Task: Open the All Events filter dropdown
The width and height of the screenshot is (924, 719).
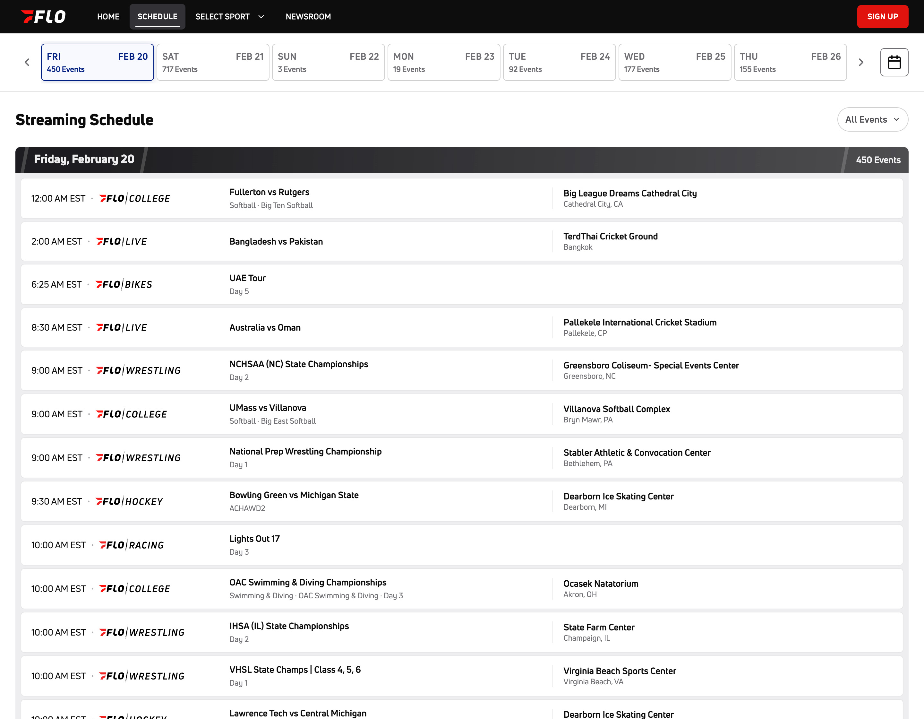Action: pyautogui.click(x=872, y=119)
